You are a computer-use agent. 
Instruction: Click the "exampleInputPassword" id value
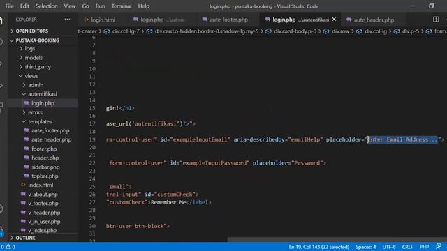pyautogui.click(x=214, y=163)
